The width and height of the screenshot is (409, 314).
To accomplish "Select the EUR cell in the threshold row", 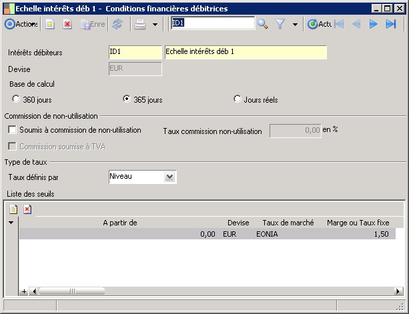I will tap(237, 234).
